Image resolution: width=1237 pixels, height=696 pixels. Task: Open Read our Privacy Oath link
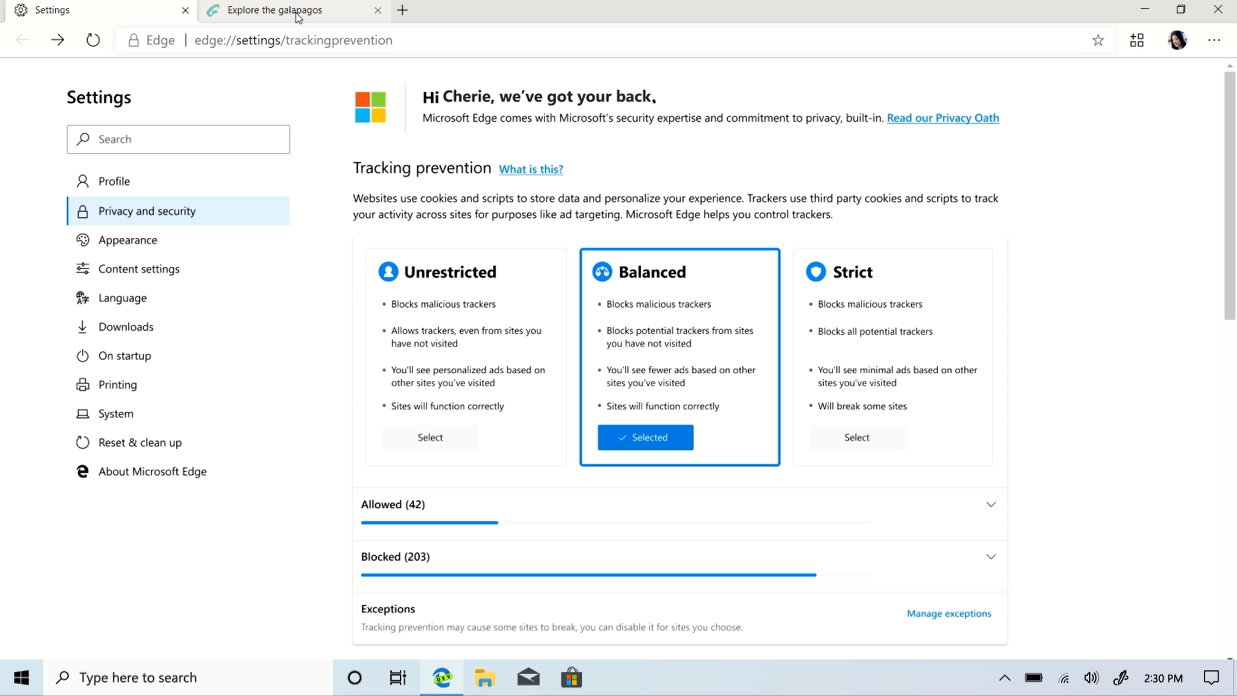tap(943, 118)
